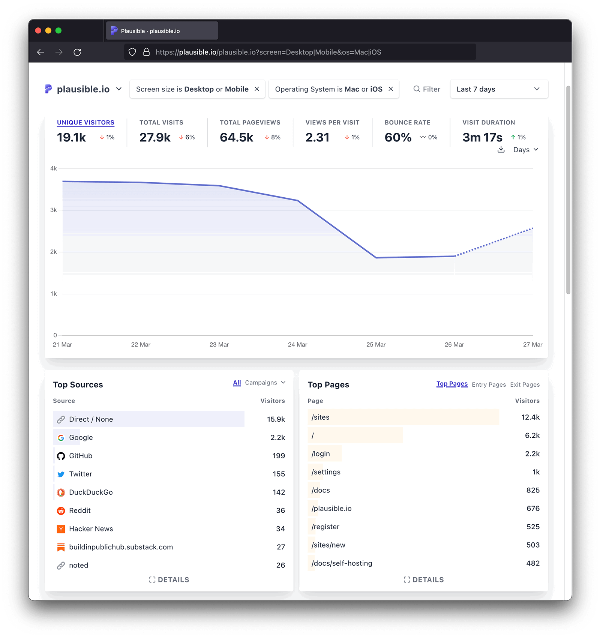Download chart data via export icon
The height and width of the screenshot is (638, 600).
click(501, 150)
